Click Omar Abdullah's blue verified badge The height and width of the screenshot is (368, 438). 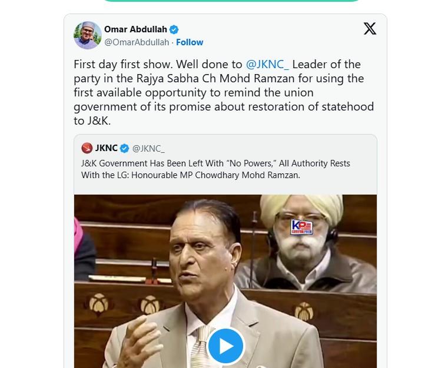coord(174,29)
